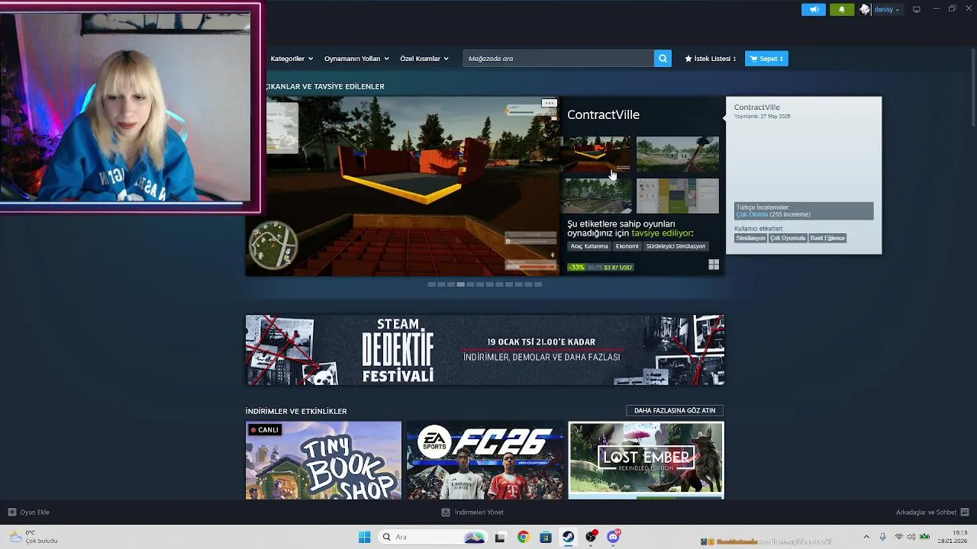Open the Sepet cart button

pyautogui.click(x=766, y=59)
